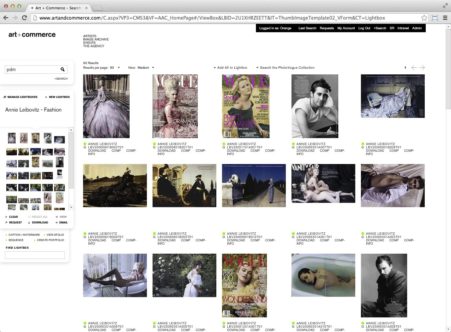Click EMAIL in the lightbox panel
Viewport: 451px width, 332px height.
pos(61,222)
